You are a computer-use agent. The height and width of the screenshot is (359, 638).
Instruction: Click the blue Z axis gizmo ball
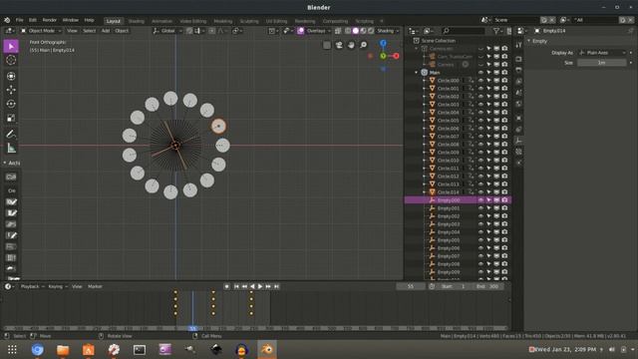coord(383,43)
